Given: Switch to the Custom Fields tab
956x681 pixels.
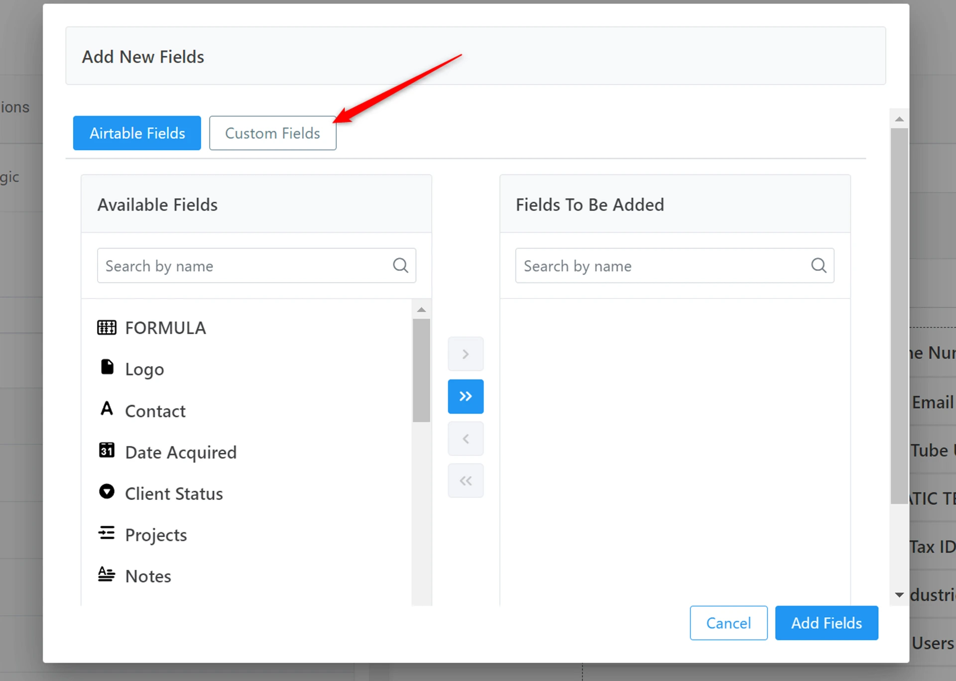Looking at the screenshot, I should coord(272,133).
